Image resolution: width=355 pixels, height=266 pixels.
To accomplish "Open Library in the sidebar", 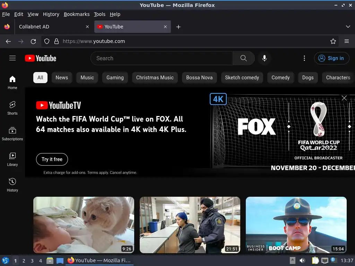I will (12, 159).
